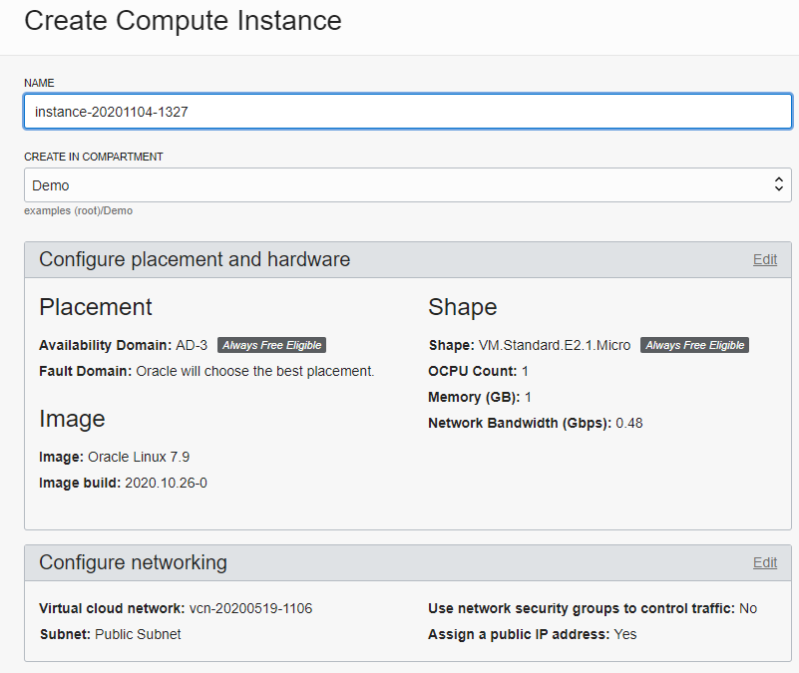Select the VM.Standard.E2.1.Micro shape text
This screenshot has width=799, height=673.
pyautogui.click(x=555, y=345)
